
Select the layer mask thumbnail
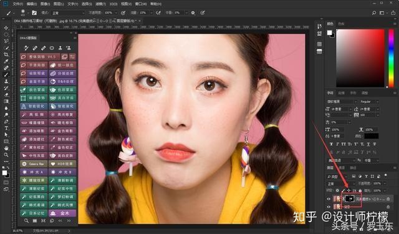pyautogui.click(x=349, y=198)
